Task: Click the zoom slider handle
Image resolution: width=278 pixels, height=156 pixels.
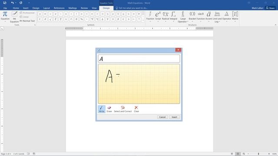Action: point(258,154)
